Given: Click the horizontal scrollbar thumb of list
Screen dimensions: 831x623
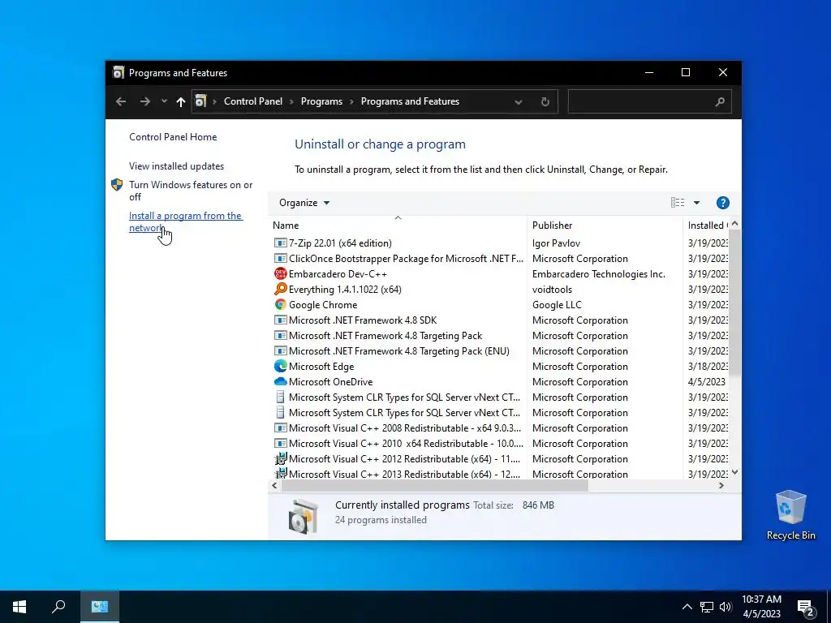Looking at the screenshot, I should click(434, 485).
